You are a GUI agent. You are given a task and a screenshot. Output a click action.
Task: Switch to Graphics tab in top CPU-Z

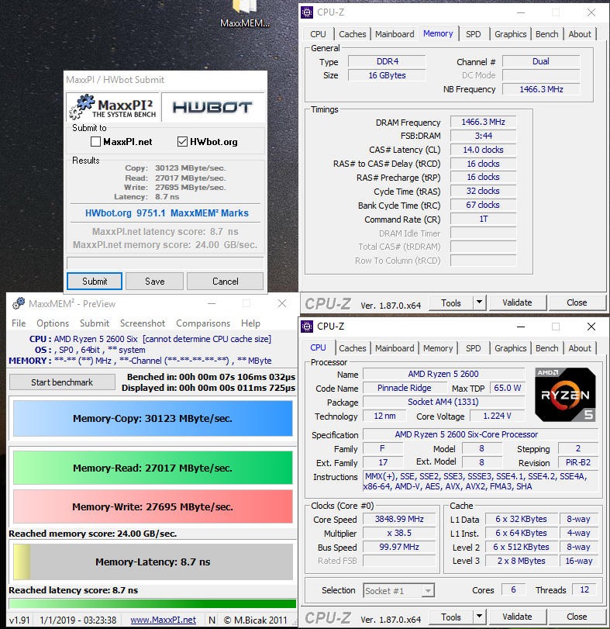[510, 34]
